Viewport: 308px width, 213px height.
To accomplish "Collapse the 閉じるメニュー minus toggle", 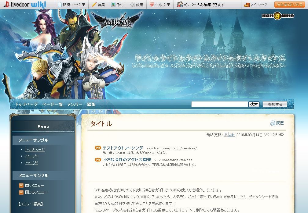I will (21, 192).
